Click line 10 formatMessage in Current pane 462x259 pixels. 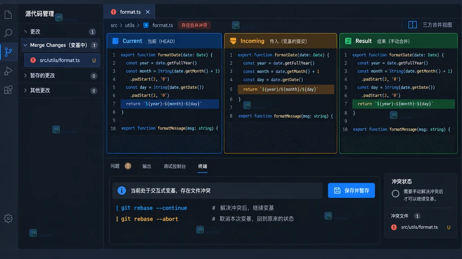click(170, 128)
